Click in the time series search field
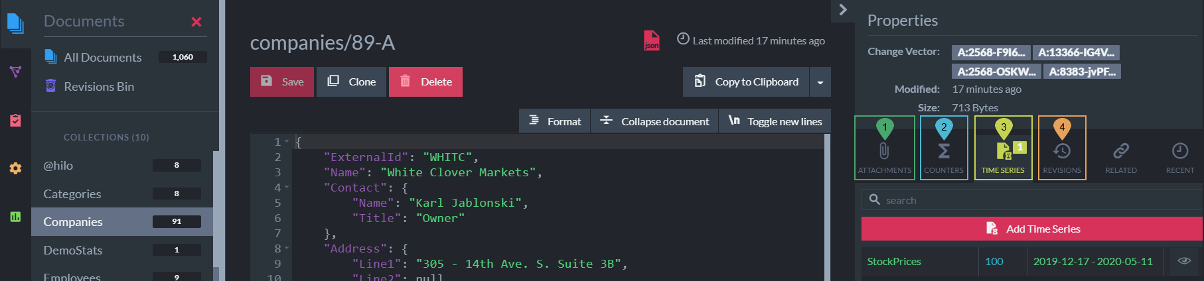 (1032, 200)
